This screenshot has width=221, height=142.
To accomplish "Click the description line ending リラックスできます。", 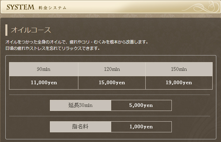I will (x=53, y=48).
